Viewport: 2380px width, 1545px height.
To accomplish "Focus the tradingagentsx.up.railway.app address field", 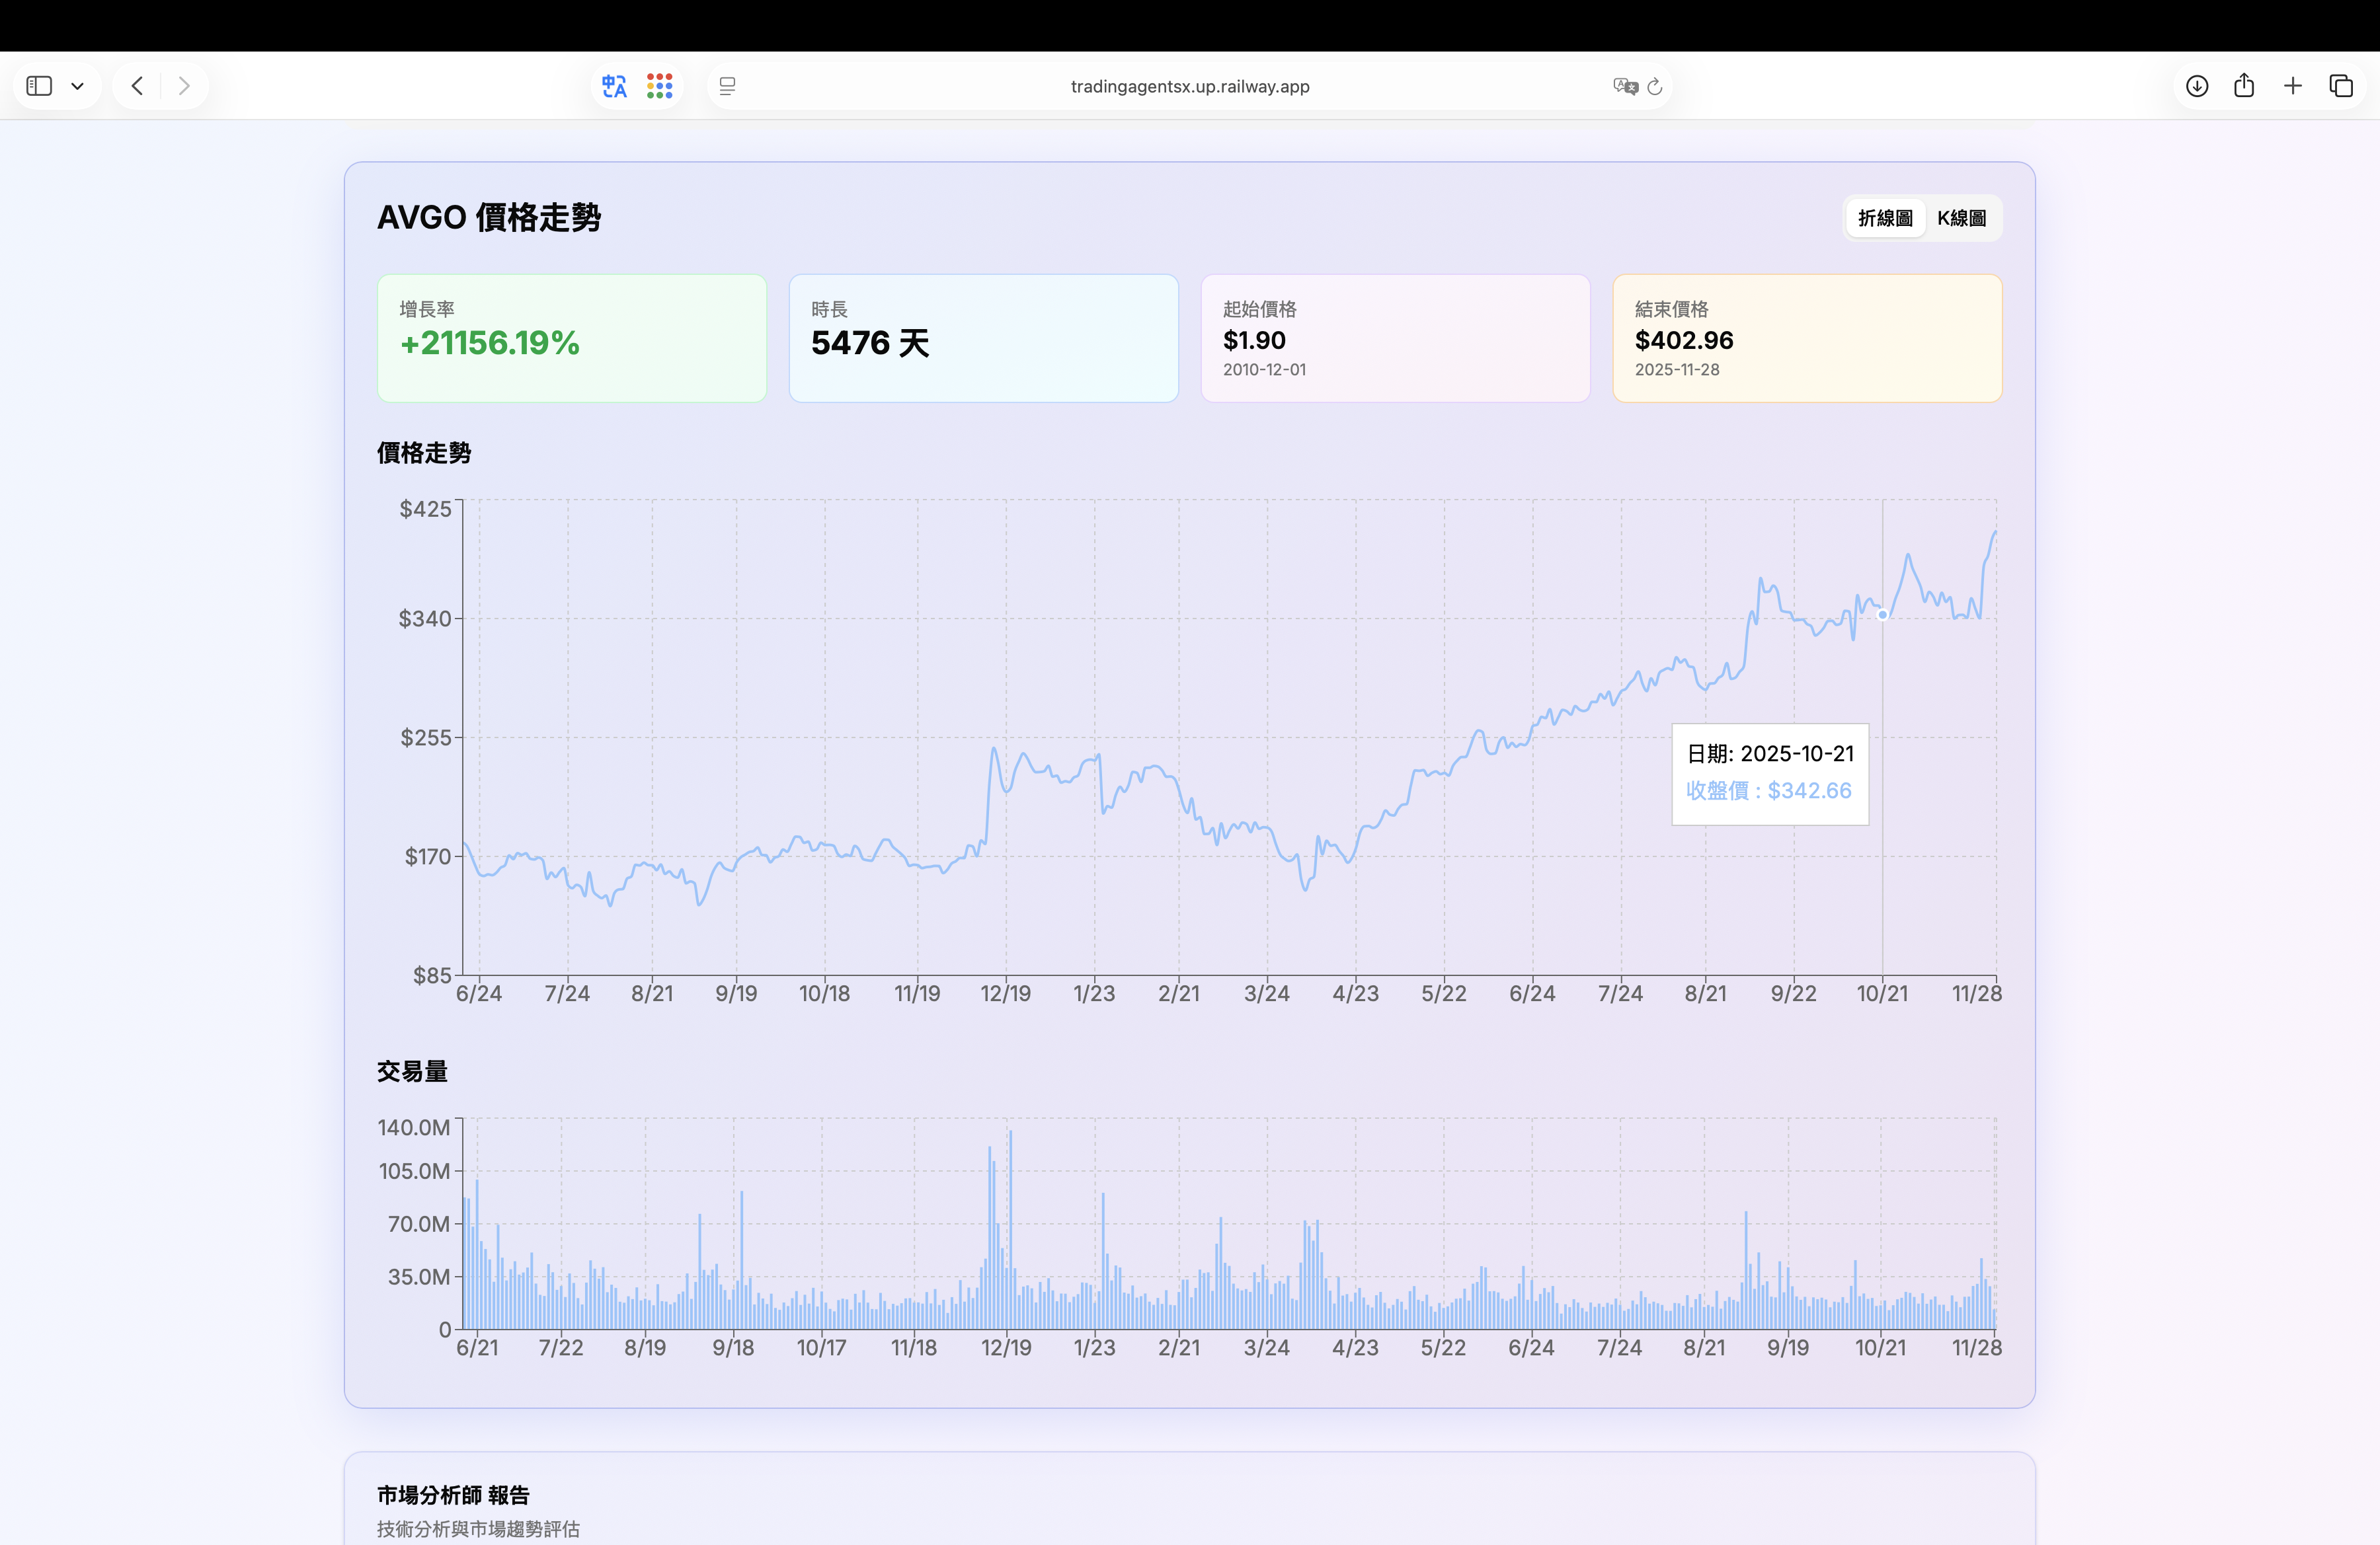I will click(x=1190, y=86).
